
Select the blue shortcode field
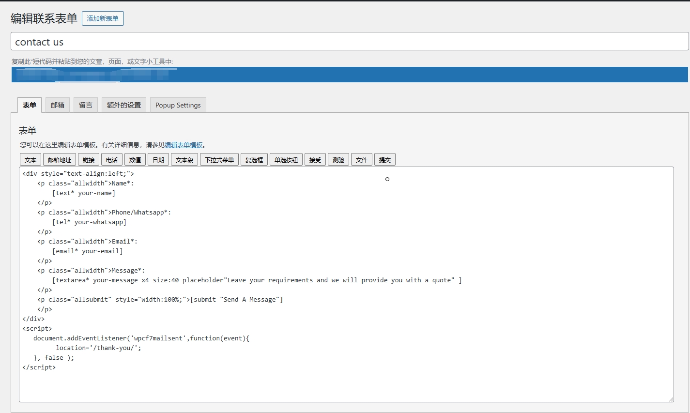pyautogui.click(x=350, y=75)
